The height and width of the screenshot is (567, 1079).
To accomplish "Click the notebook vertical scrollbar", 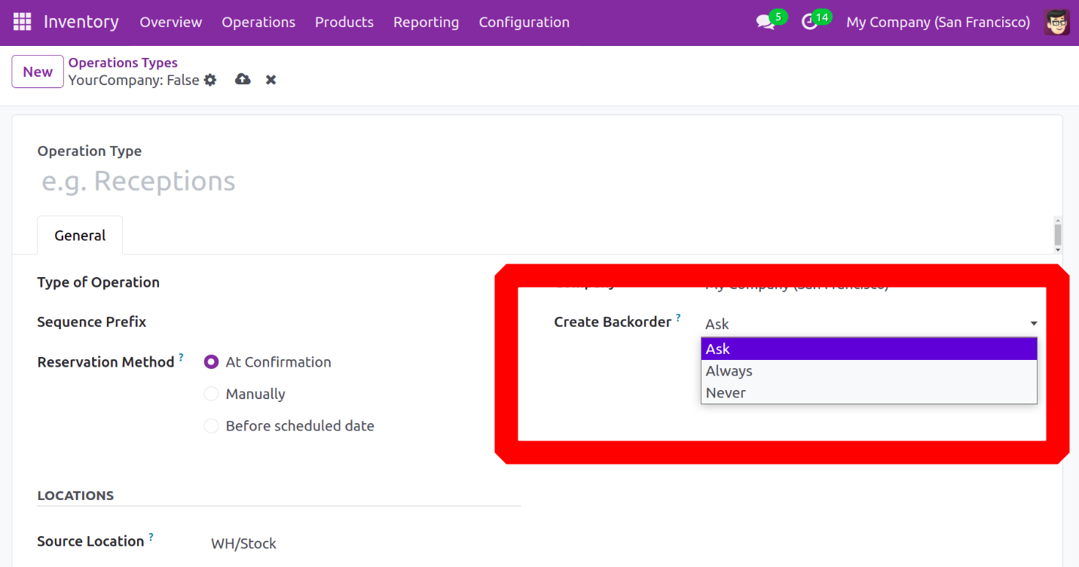I will [x=1058, y=233].
